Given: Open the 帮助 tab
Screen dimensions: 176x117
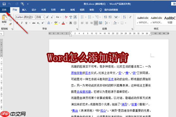Looking at the screenshot, I should point(92,10).
